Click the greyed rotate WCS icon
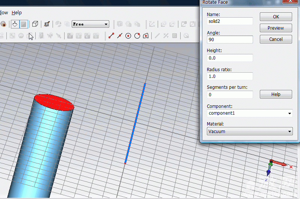The image size is (300, 199). tap(163, 24)
